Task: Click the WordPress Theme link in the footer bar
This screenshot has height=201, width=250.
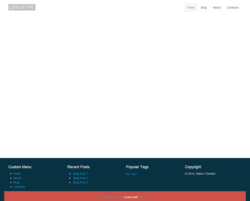Action: pyautogui.click(x=112, y=197)
